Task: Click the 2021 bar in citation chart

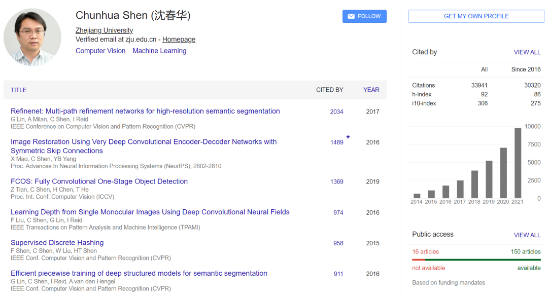Action: coord(518,163)
